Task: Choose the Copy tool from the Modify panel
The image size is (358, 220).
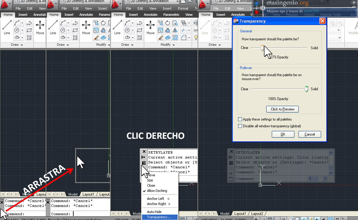Action: pos(161,23)
